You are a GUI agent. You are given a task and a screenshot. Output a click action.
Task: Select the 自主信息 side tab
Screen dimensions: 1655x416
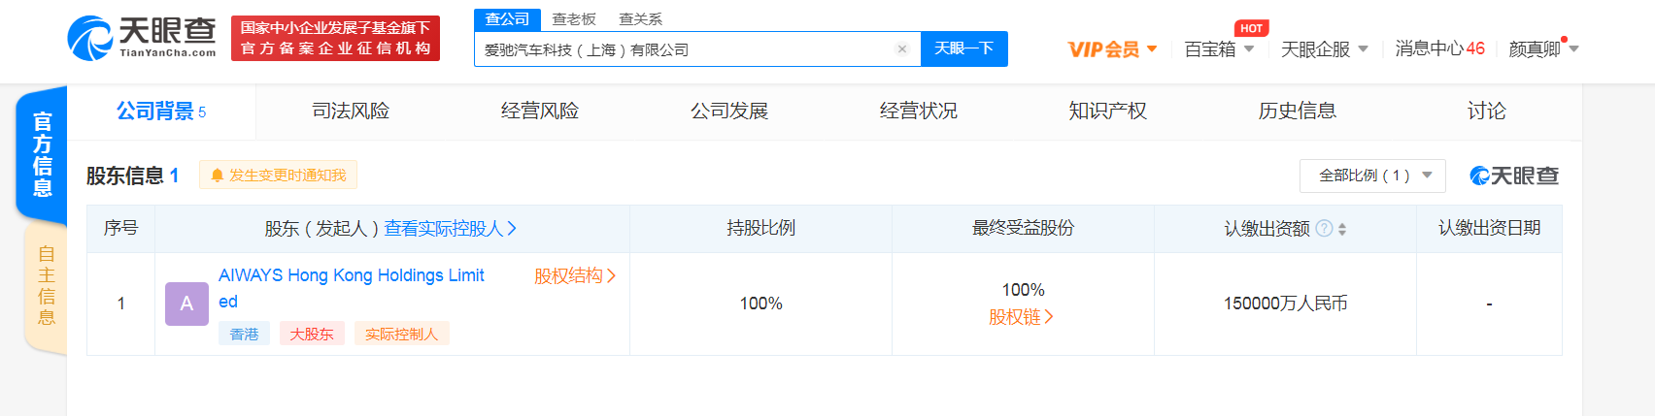click(45, 286)
